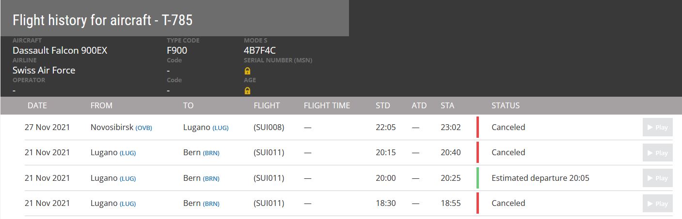Open the Novosibirsk (OVB) airport link
Viewport: 682px width, 219px height.
(x=143, y=128)
